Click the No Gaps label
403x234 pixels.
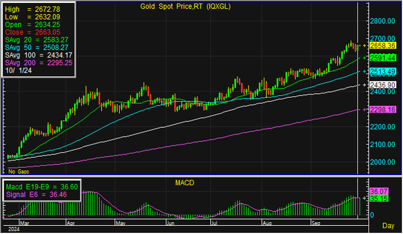pyautogui.click(x=19, y=171)
